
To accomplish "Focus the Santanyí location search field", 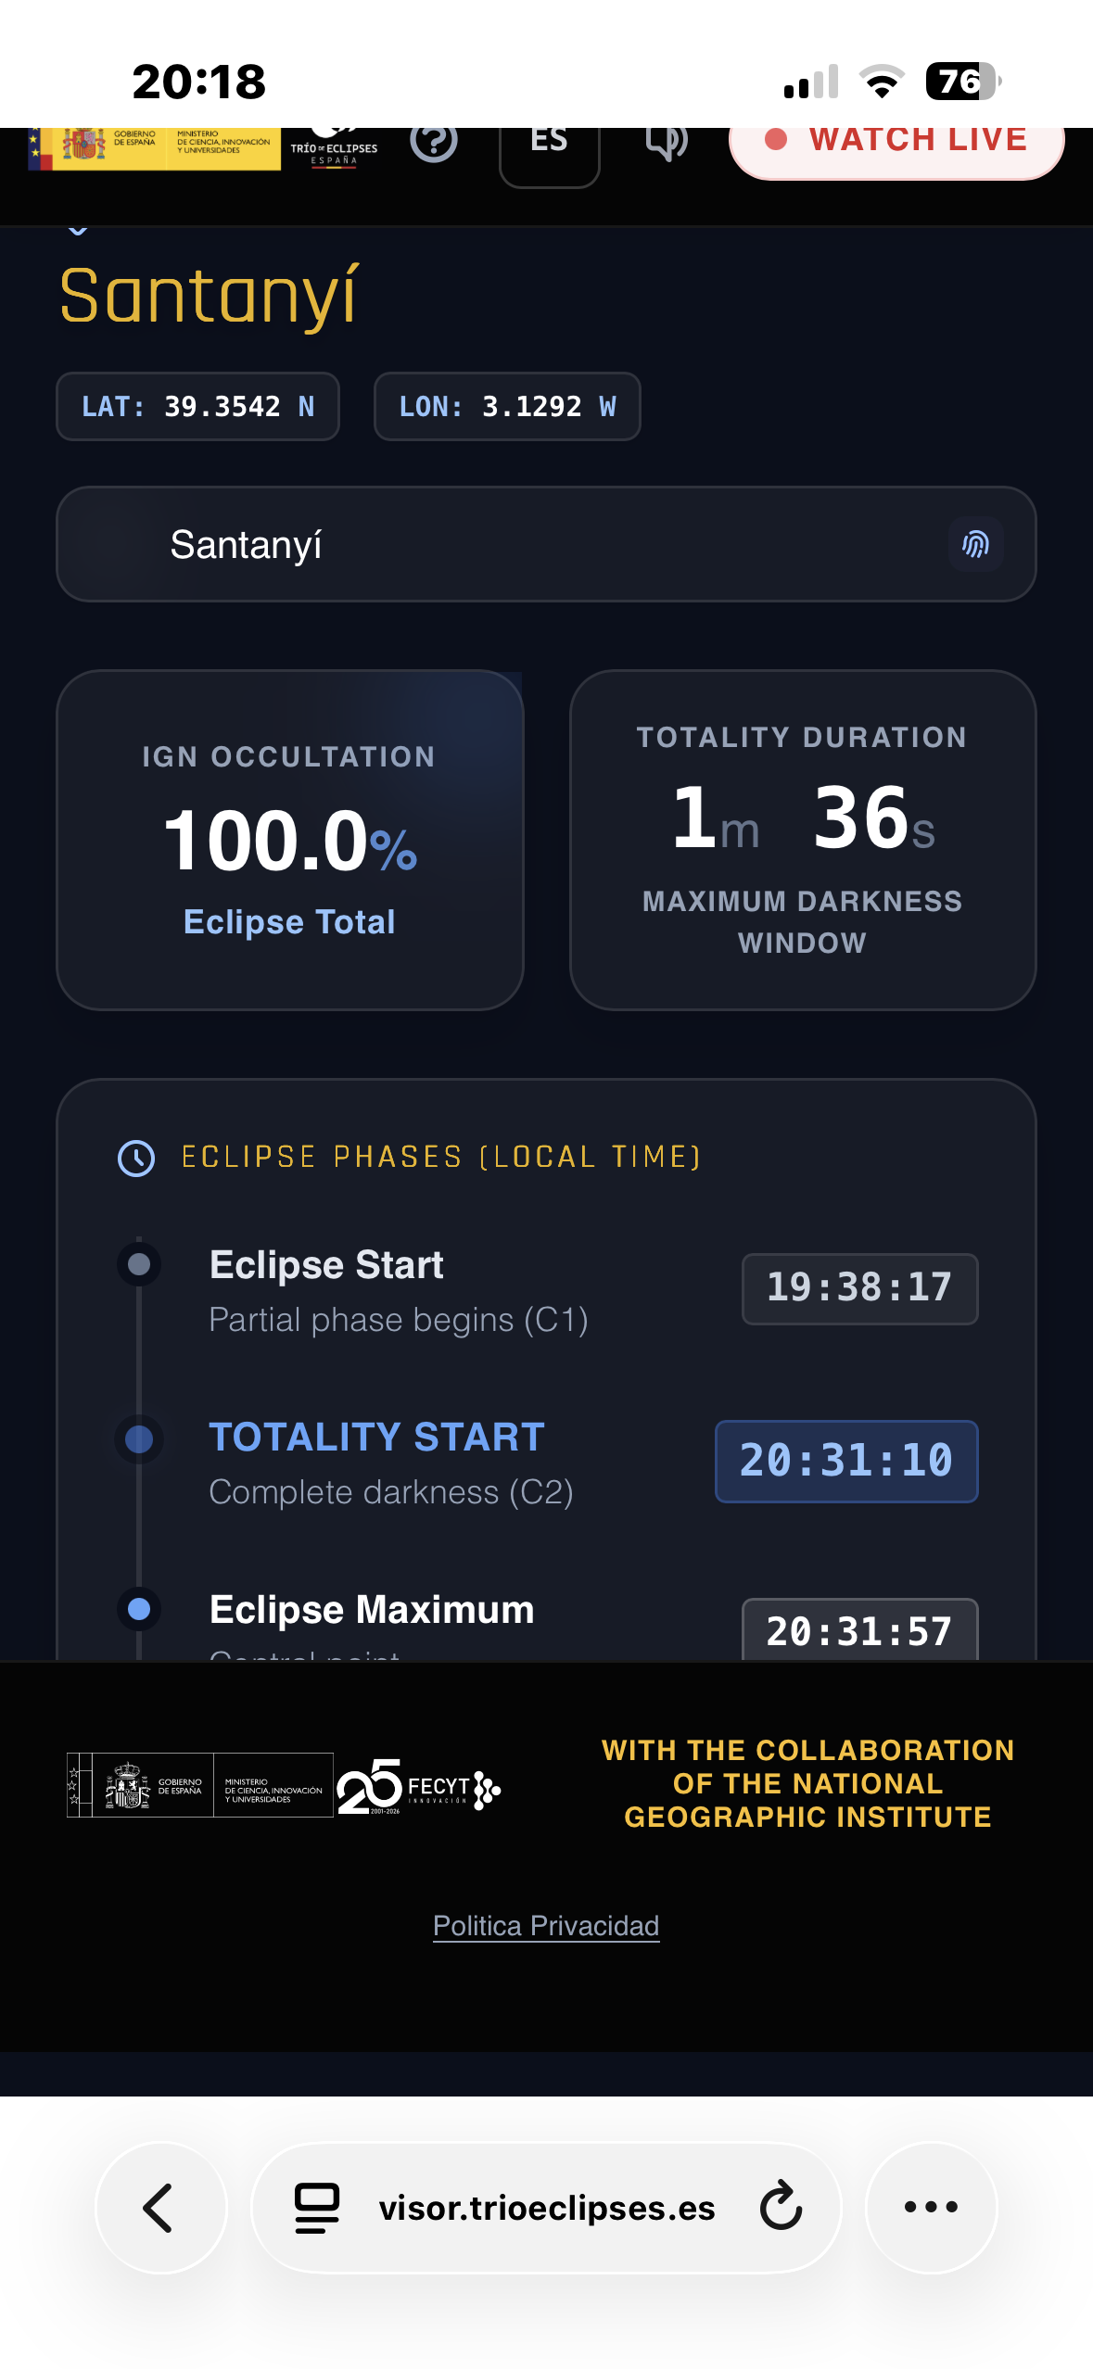I will pos(546,544).
